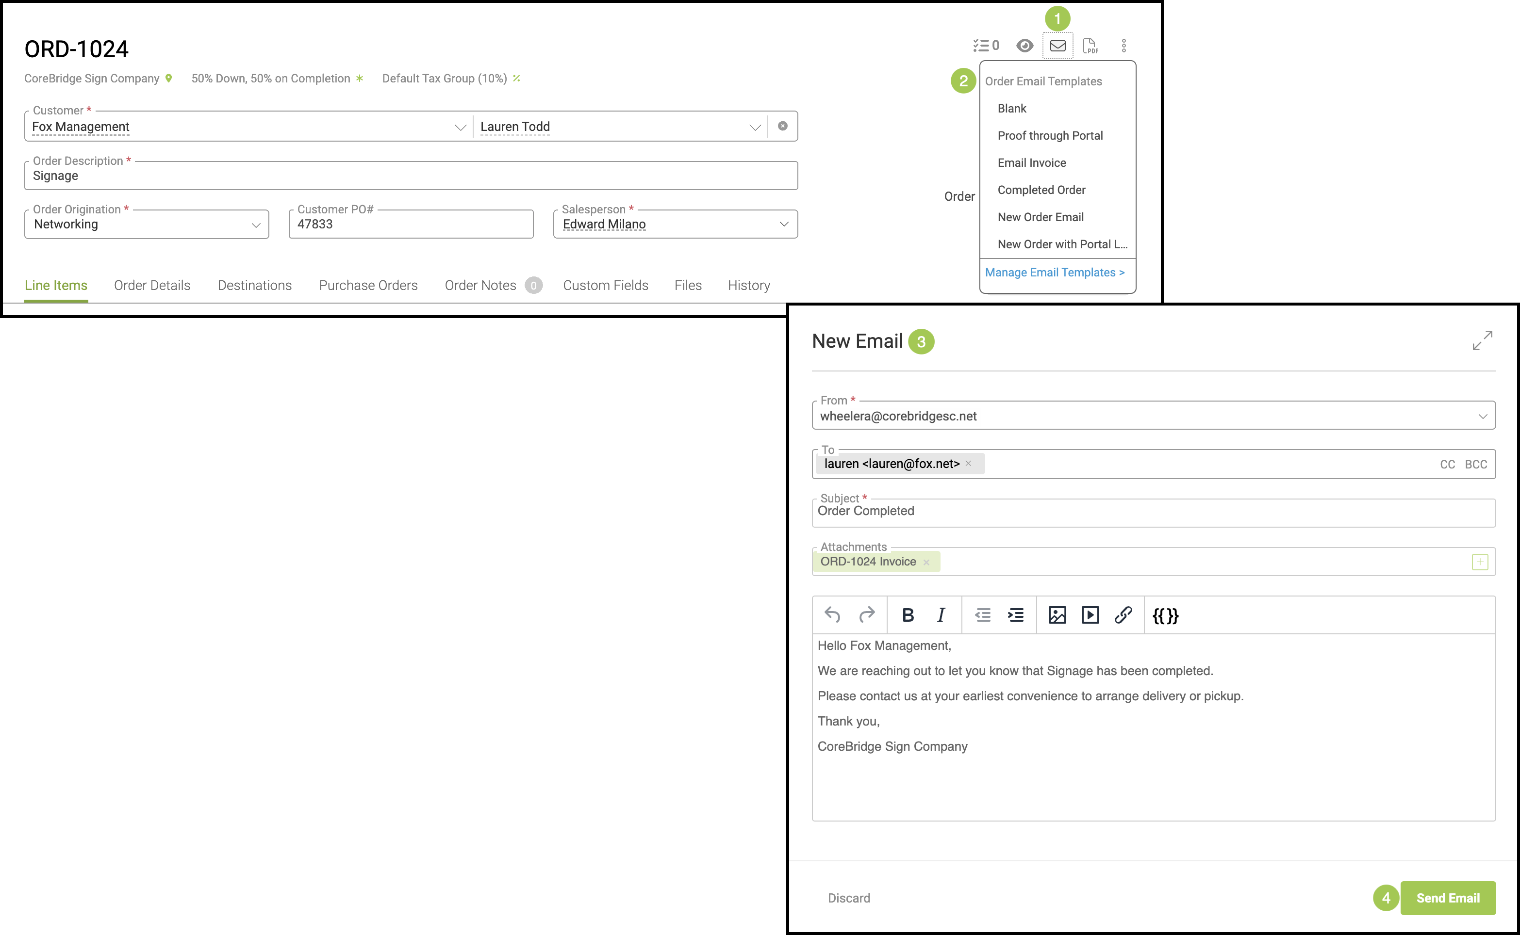Open the merge fields curly braces tool
The width and height of the screenshot is (1520, 935).
tap(1165, 615)
